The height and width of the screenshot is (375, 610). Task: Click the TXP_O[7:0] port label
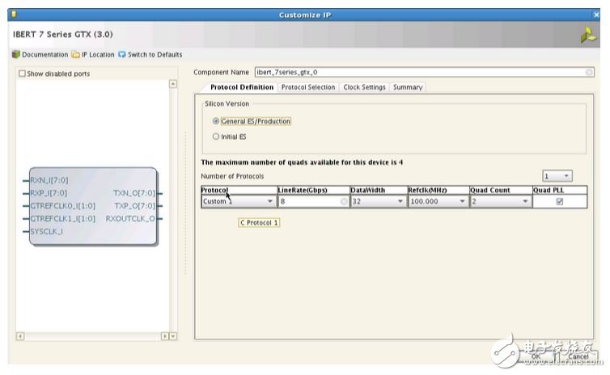click(x=134, y=205)
